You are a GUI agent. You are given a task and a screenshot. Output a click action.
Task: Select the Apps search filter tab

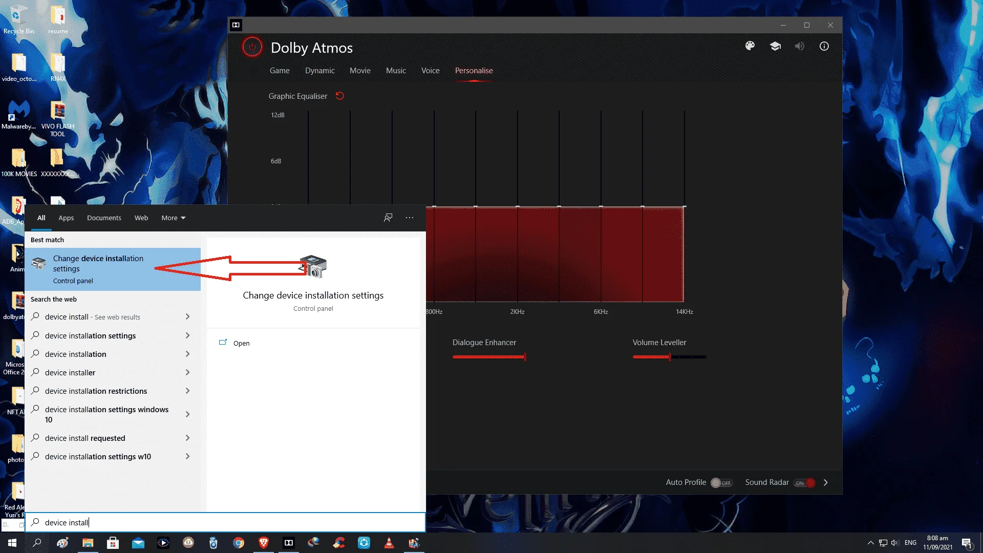click(x=66, y=218)
